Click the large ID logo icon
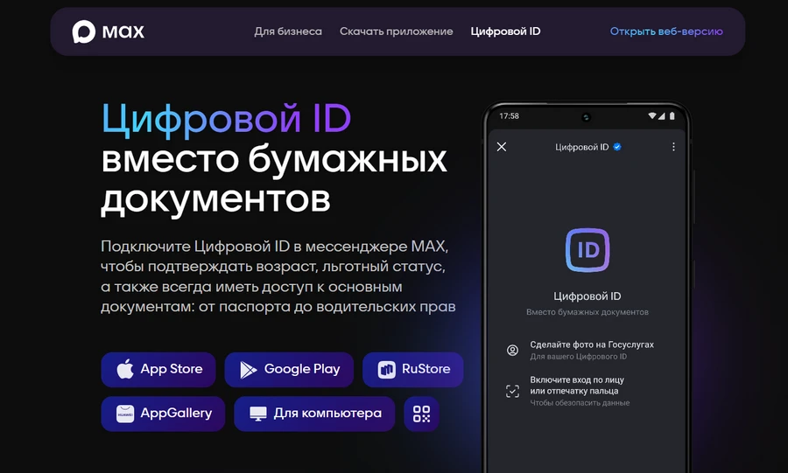Viewport: 788px width, 473px height. click(587, 250)
